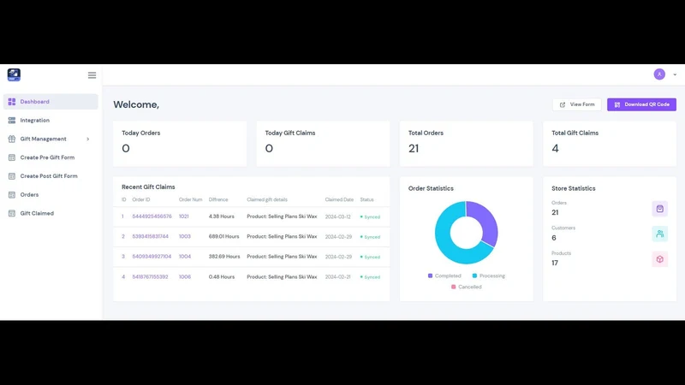Open order ID 5418767155392 link
Image resolution: width=685 pixels, height=385 pixels.
[x=151, y=276]
